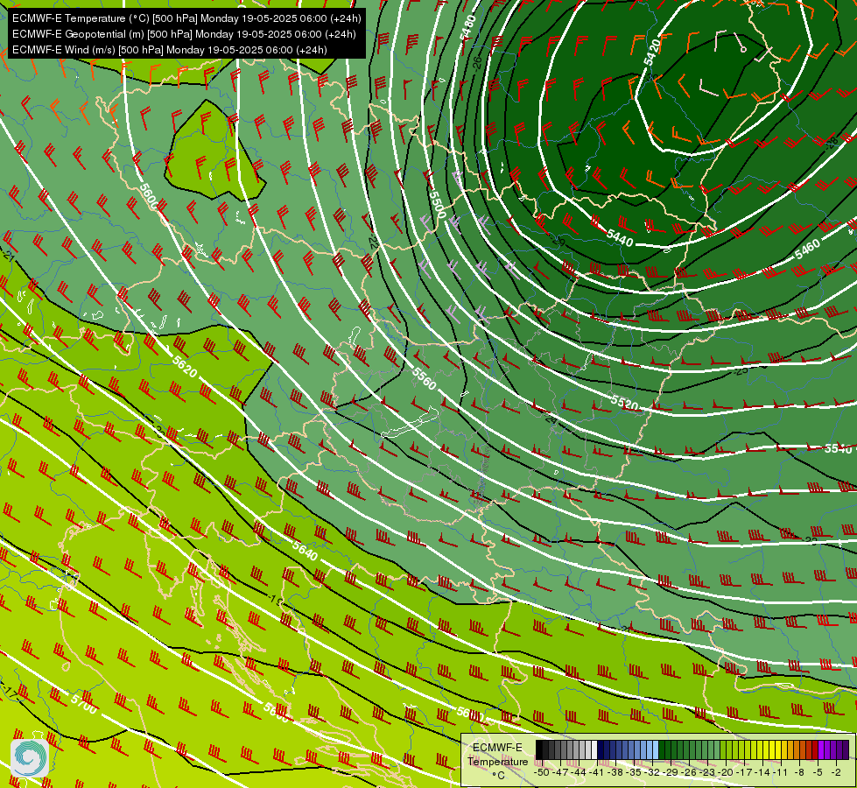Click the 5480 geopotential contour label
The width and height of the screenshot is (857, 788).
click(467, 27)
